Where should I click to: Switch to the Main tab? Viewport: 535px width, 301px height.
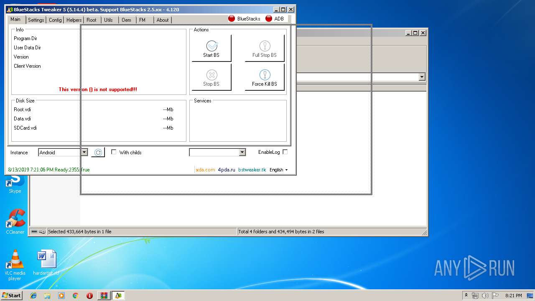tap(15, 19)
